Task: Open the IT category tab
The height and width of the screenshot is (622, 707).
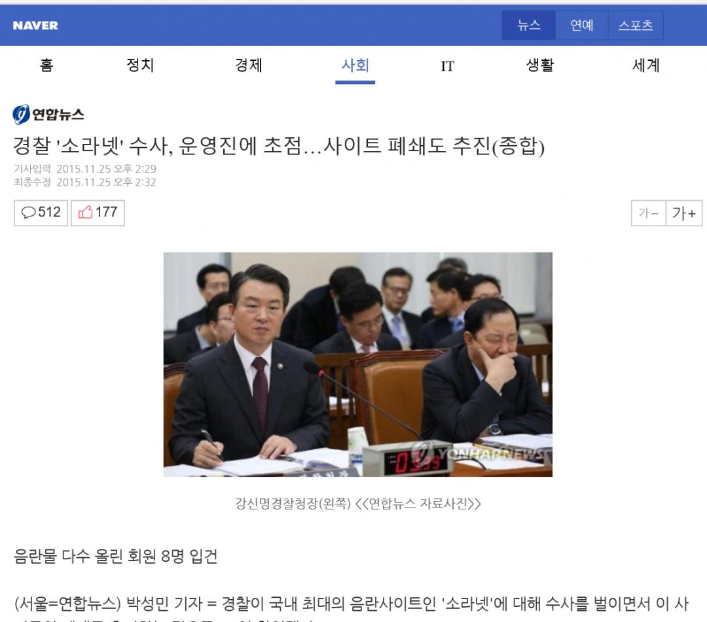Action: [x=447, y=67]
